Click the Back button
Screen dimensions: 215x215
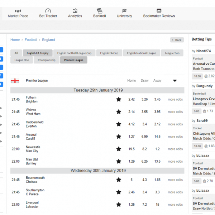[x=177, y=40]
